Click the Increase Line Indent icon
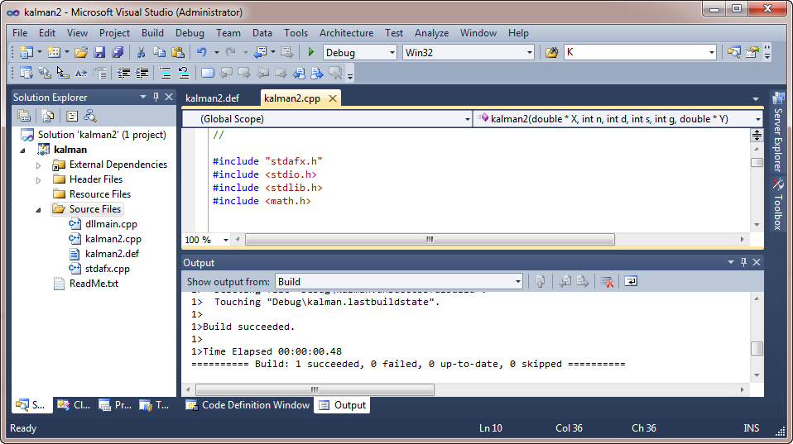Screen dimensions: 793x444 pos(142,74)
